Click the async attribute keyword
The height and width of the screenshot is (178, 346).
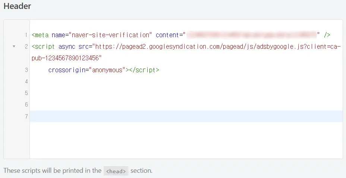click(67, 47)
